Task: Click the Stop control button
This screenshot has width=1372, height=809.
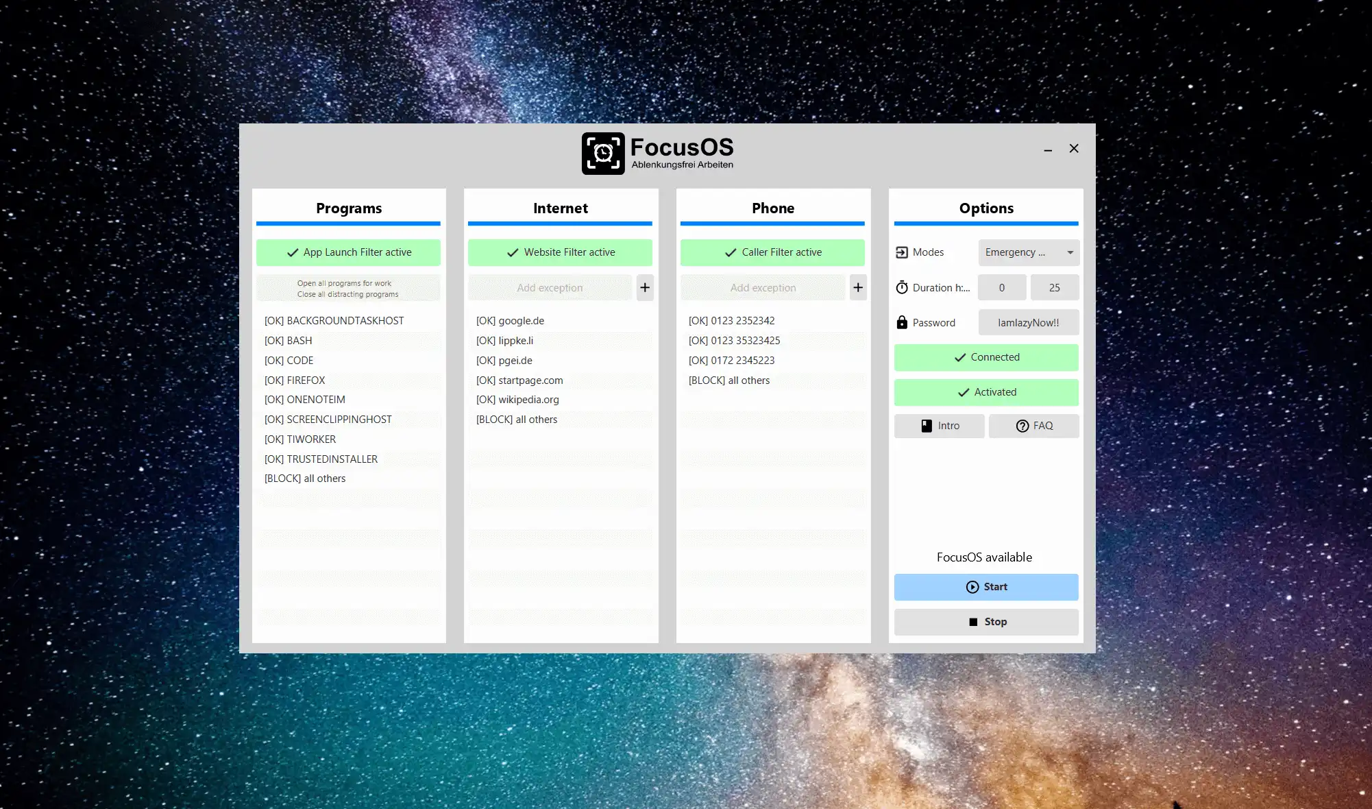Action: pos(986,621)
